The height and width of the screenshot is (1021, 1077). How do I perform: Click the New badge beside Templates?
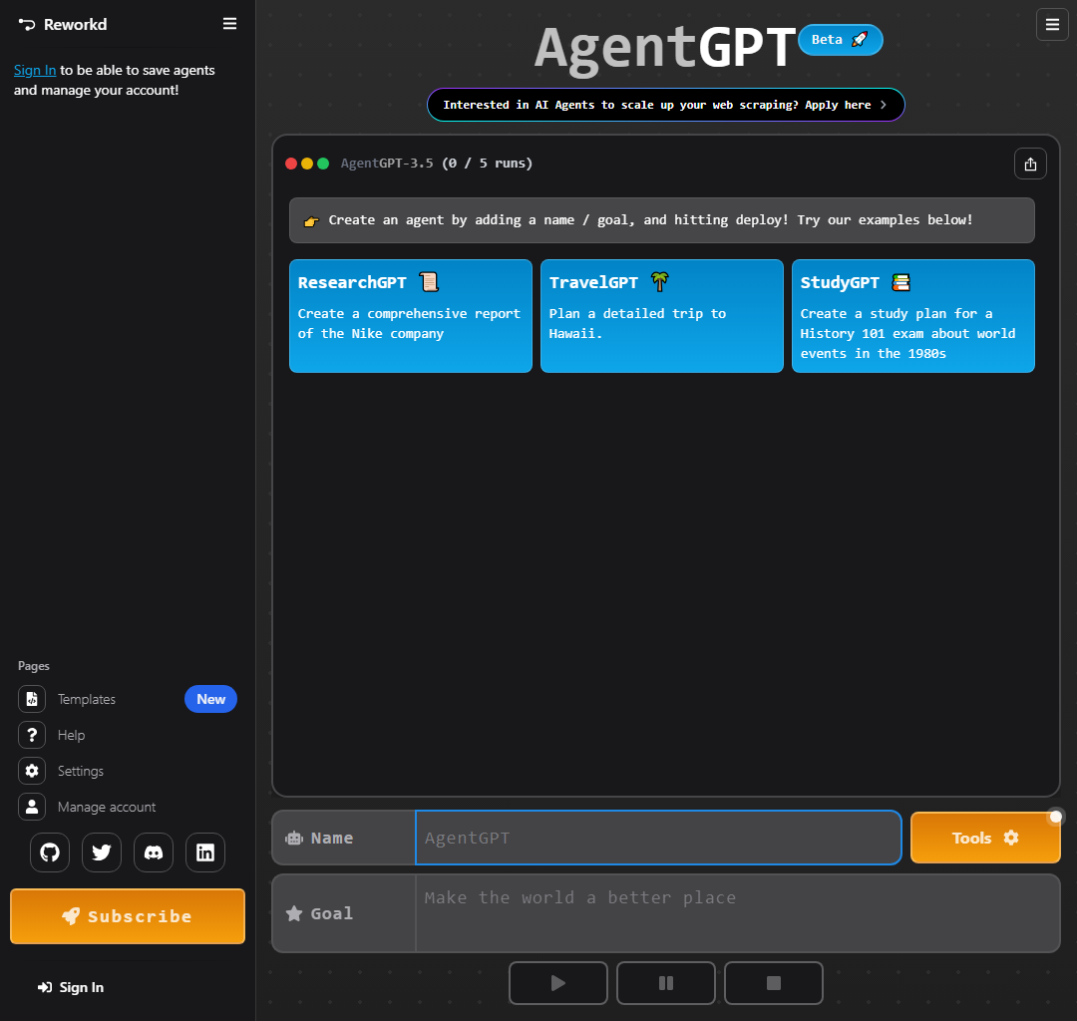point(210,699)
